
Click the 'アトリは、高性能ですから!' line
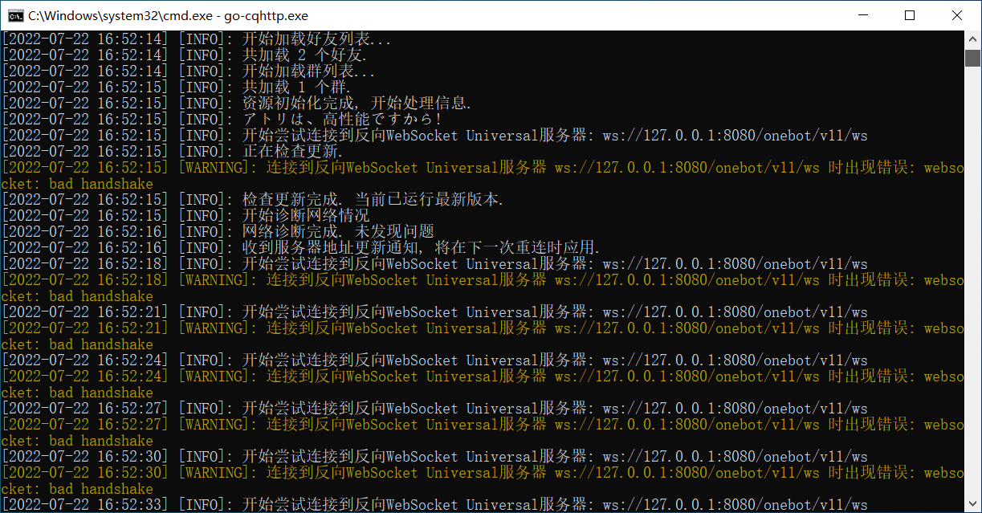342,120
